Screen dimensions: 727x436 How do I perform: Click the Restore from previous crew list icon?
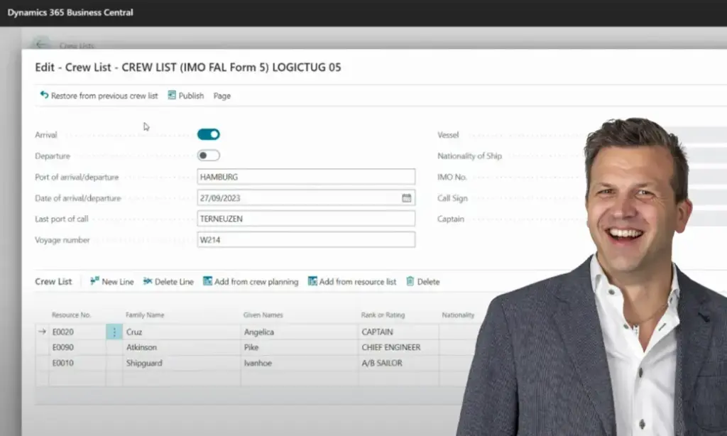(x=44, y=95)
